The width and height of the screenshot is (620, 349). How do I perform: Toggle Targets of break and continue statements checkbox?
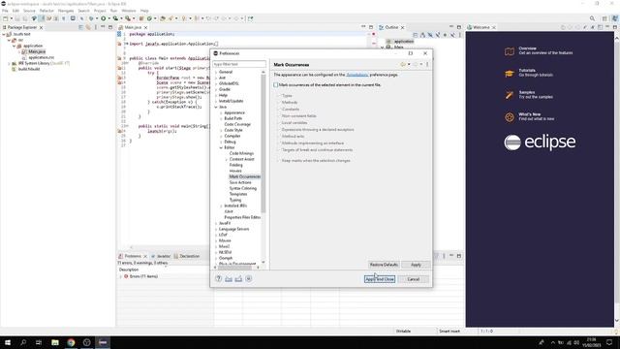[278, 149]
